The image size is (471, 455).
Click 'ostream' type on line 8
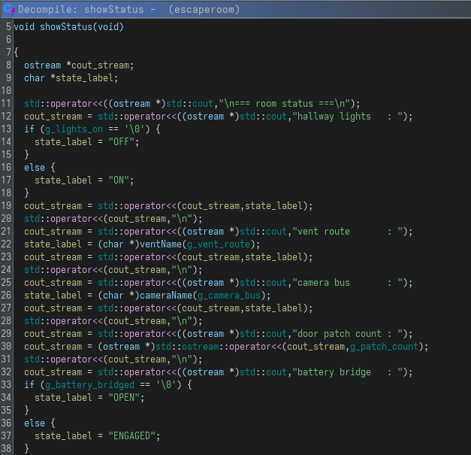42,65
